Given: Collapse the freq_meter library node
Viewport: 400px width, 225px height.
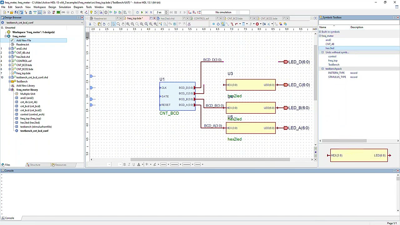Looking at the screenshot, I should [x=10, y=90].
